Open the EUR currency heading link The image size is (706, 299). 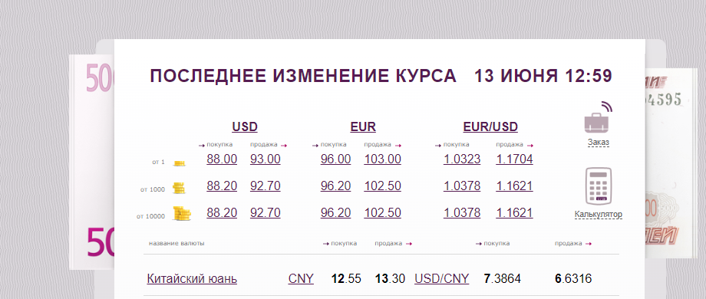363,127
